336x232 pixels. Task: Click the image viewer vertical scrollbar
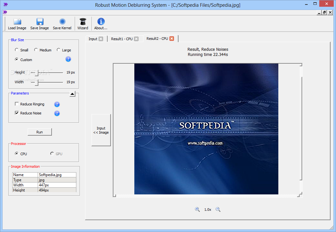click(x=301, y=128)
